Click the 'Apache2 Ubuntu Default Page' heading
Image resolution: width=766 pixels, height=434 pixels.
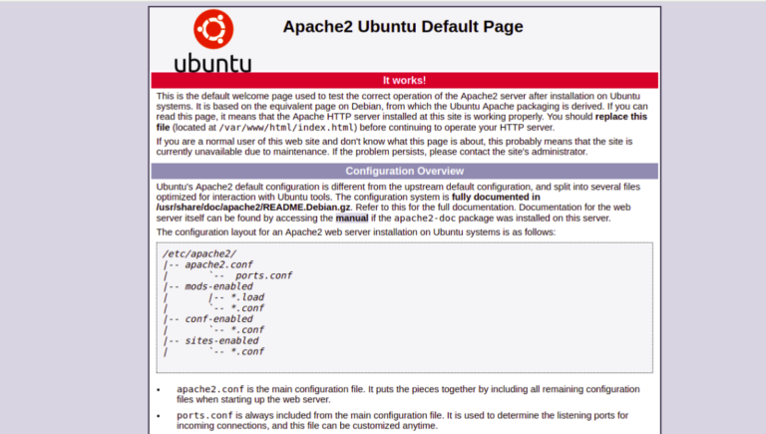click(403, 26)
